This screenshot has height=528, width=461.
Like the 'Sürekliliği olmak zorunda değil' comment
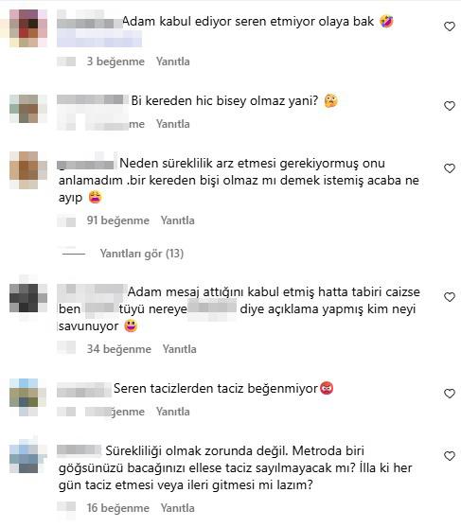point(450,456)
